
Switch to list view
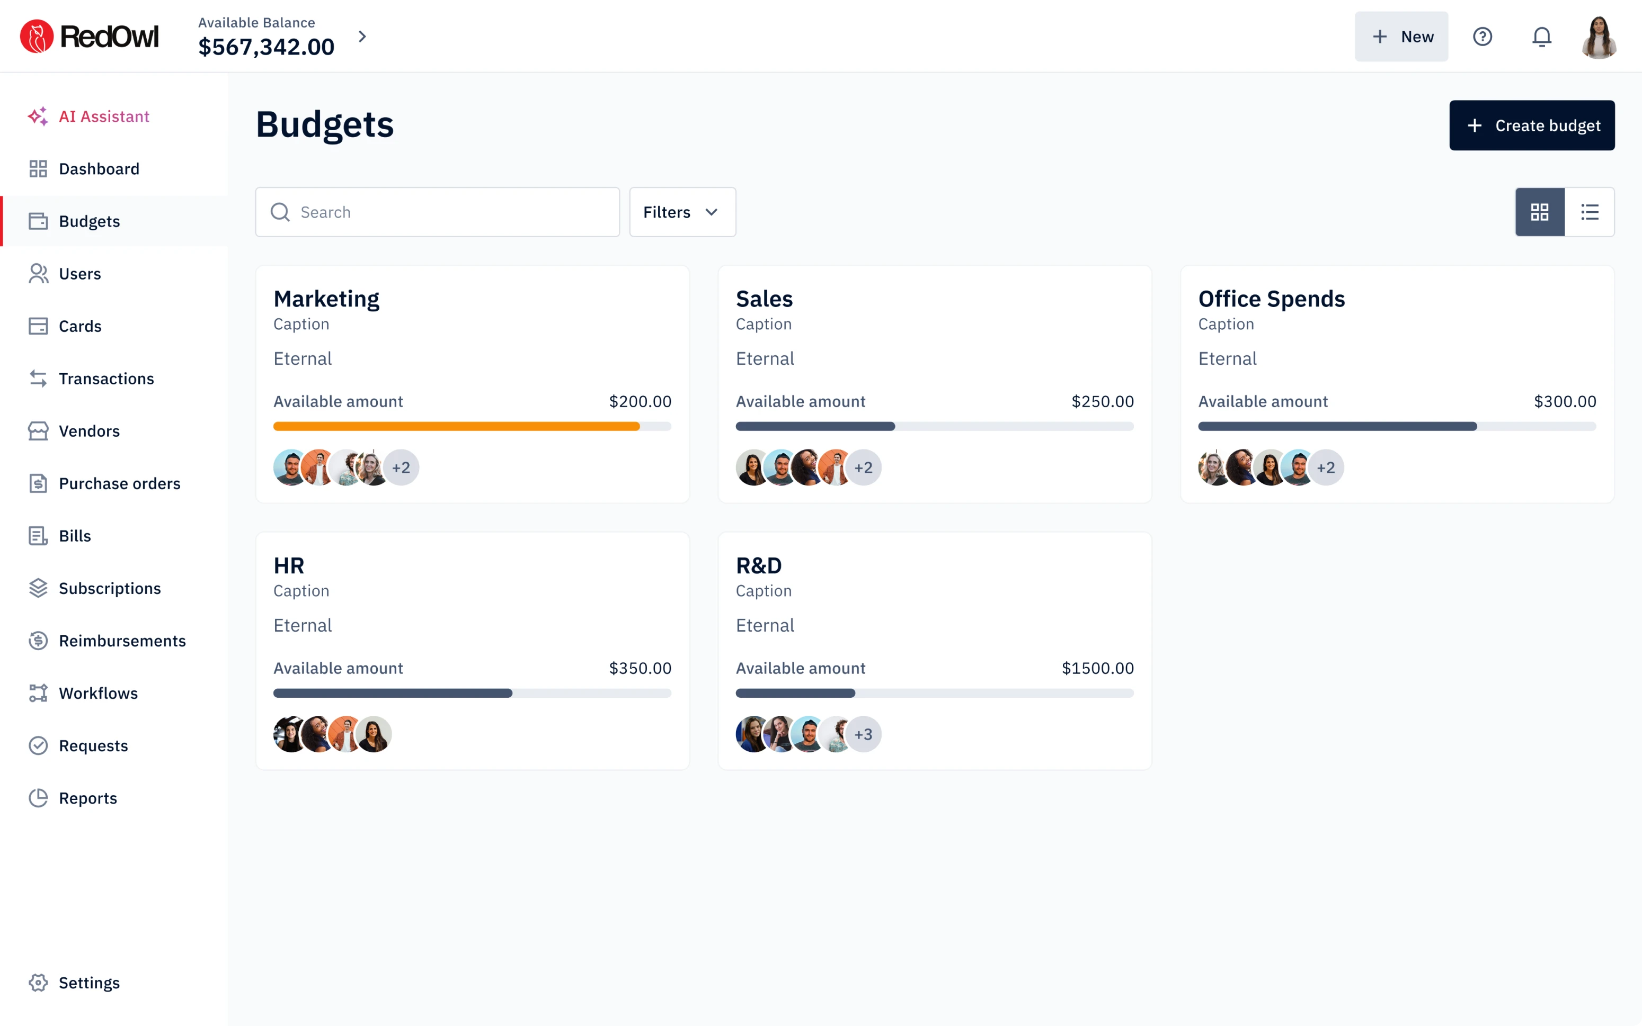click(1589, 212)
